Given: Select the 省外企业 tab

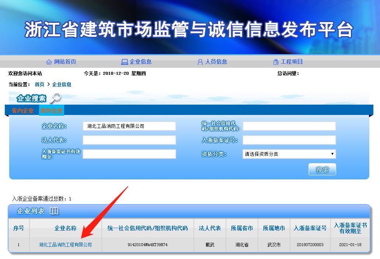Looking at the screenshot, I should (x=51, y=111).
